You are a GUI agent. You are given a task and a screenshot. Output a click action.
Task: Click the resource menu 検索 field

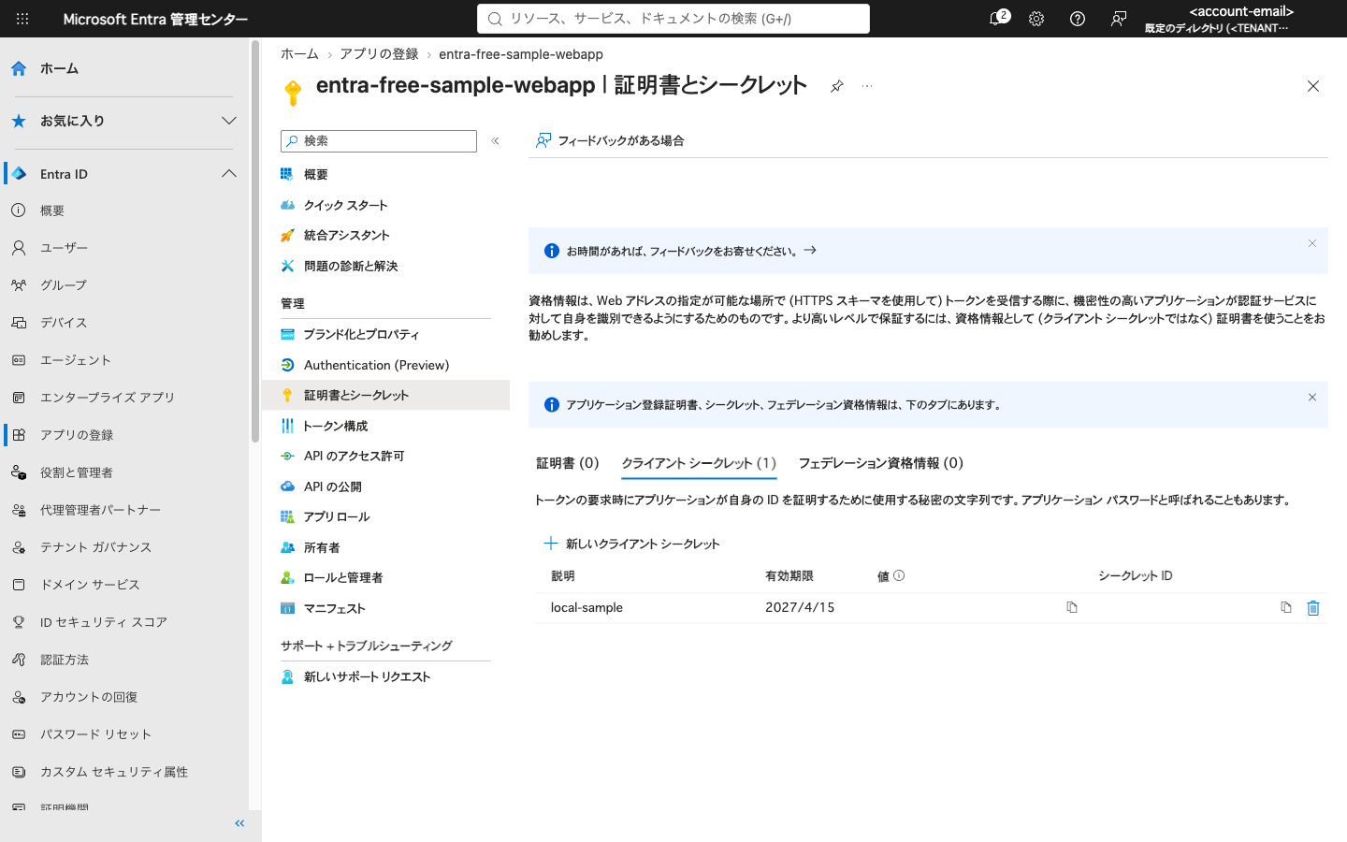pos(379,141)
